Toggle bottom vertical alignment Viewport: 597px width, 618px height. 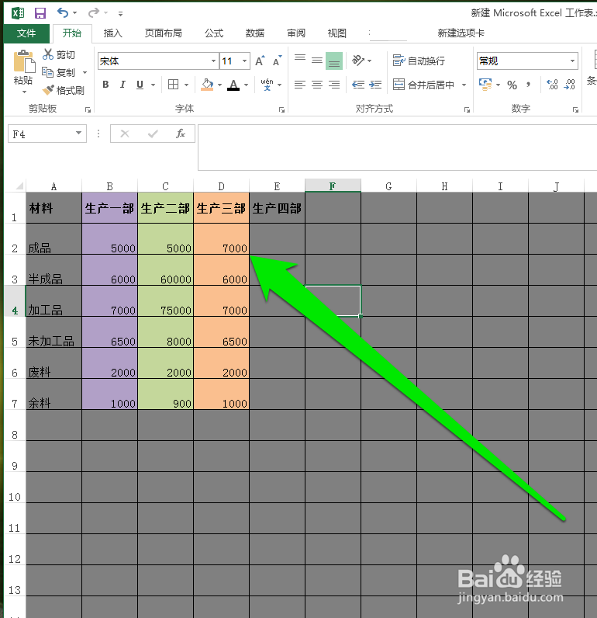pos(334,61)
